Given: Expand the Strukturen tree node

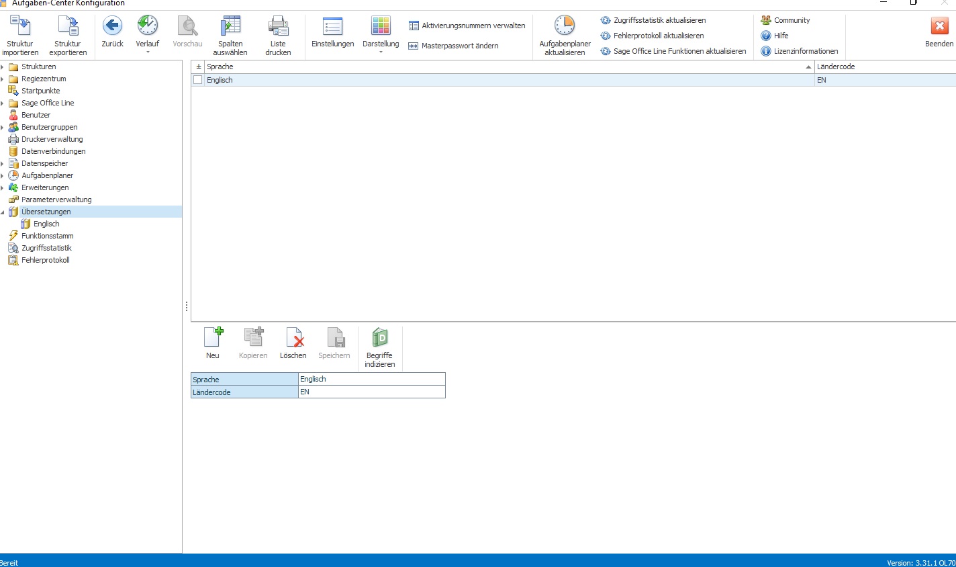Looking at the screenshot, I should (2, 67).
